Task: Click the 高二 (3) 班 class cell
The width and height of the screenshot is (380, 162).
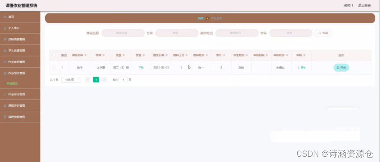Action: pos(121,68)
